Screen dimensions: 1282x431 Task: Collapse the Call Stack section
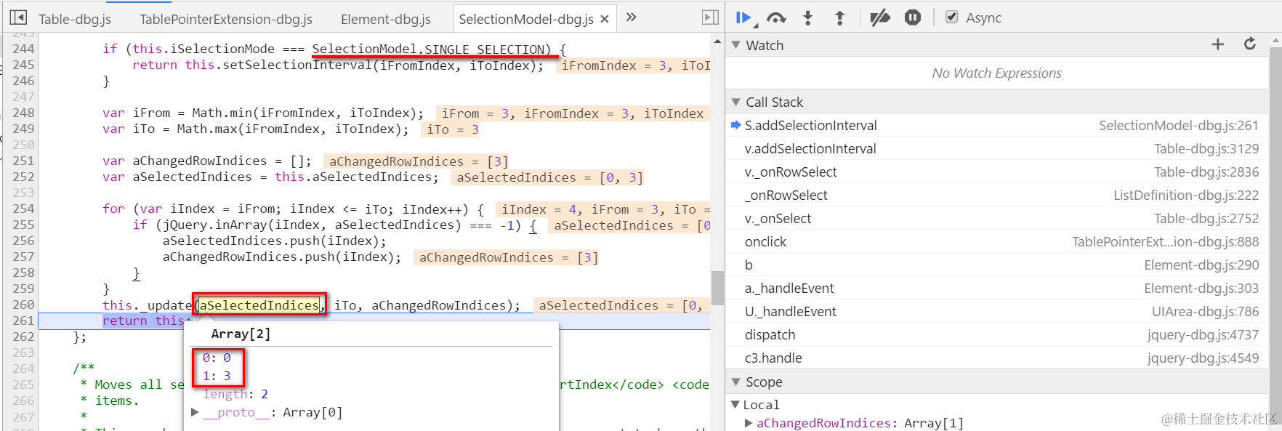pos(736,102)
